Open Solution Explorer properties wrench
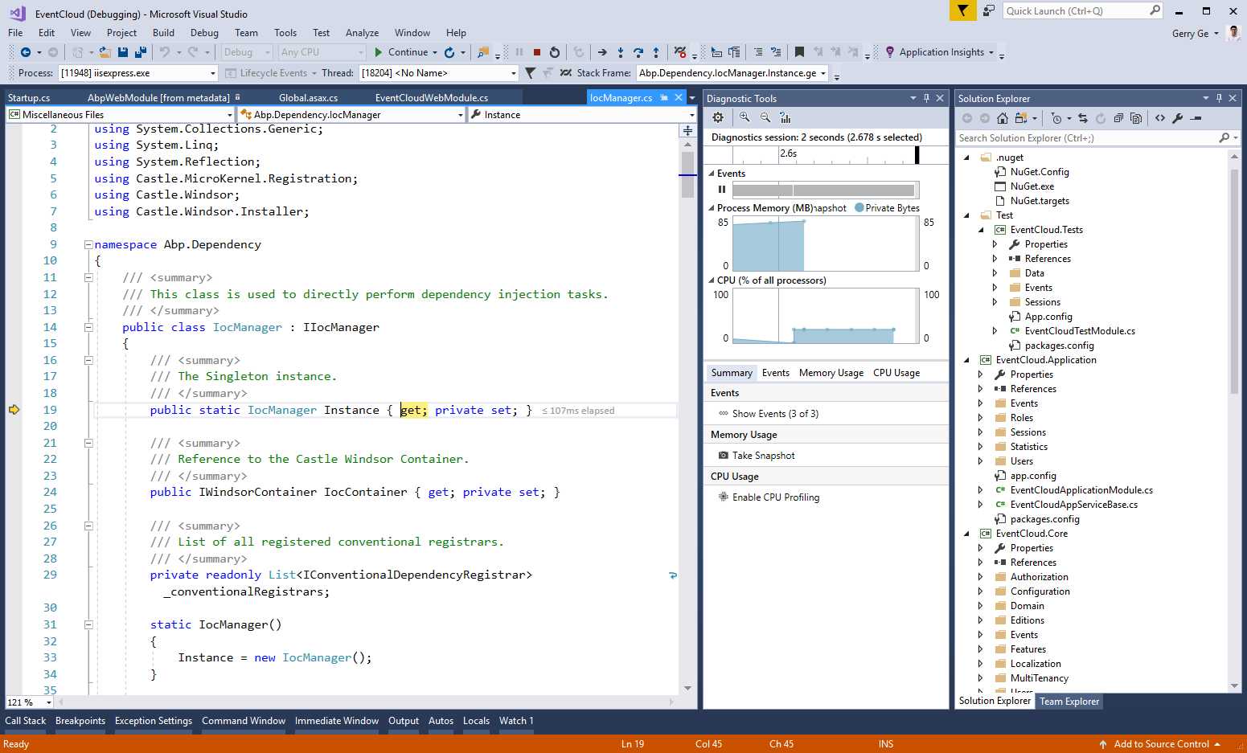This screenshot has width=1247, height=753. click(x=1178, y=118)
